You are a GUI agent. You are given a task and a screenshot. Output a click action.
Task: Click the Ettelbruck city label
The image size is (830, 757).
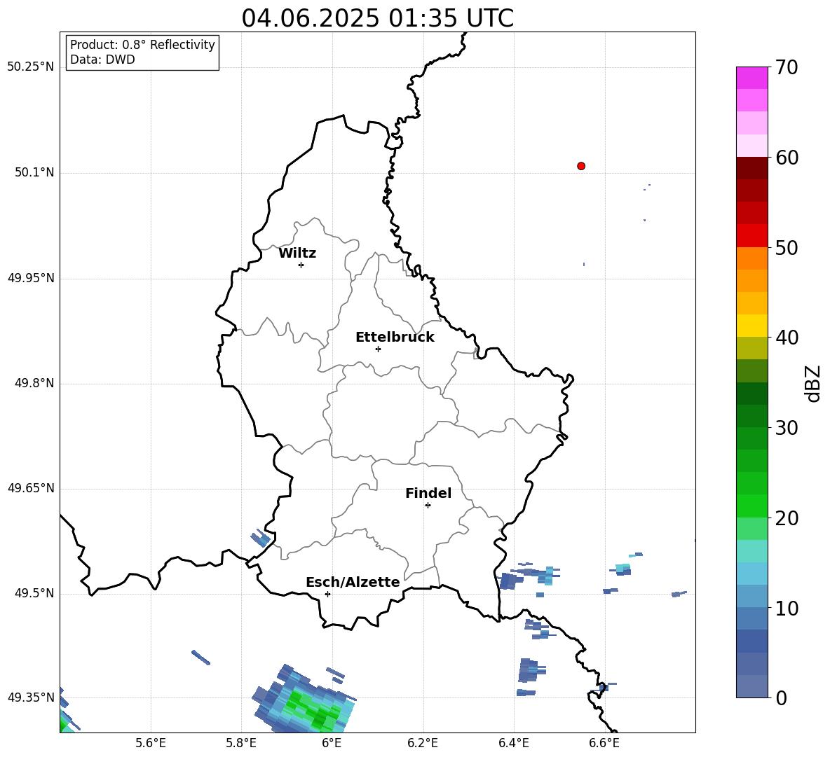(395, 338)
